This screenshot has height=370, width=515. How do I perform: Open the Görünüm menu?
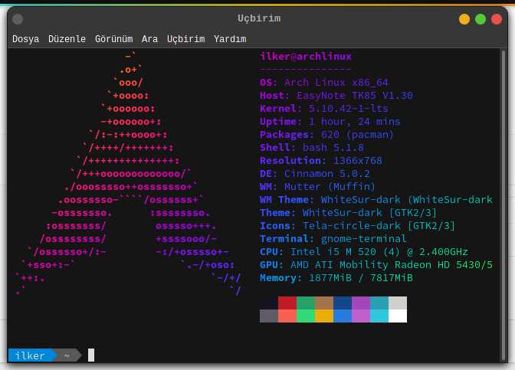pos(113,38)
